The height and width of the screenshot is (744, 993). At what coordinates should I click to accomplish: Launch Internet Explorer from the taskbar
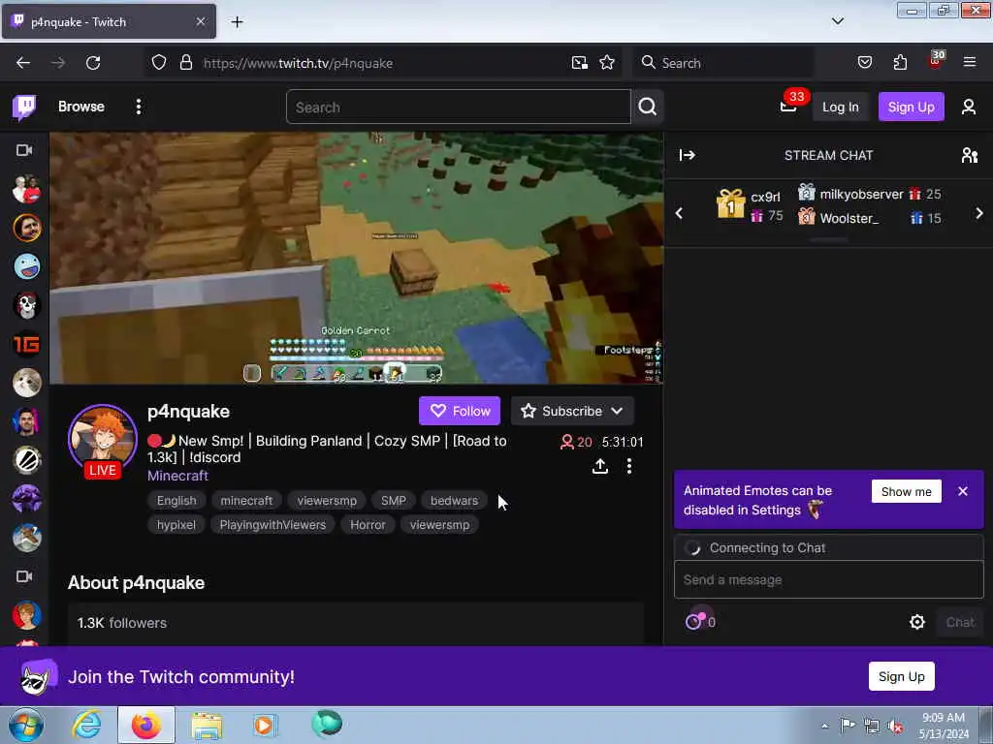coord(86,725)
